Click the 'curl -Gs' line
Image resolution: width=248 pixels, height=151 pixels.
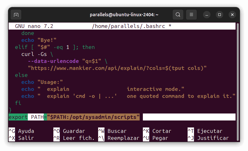37,54
